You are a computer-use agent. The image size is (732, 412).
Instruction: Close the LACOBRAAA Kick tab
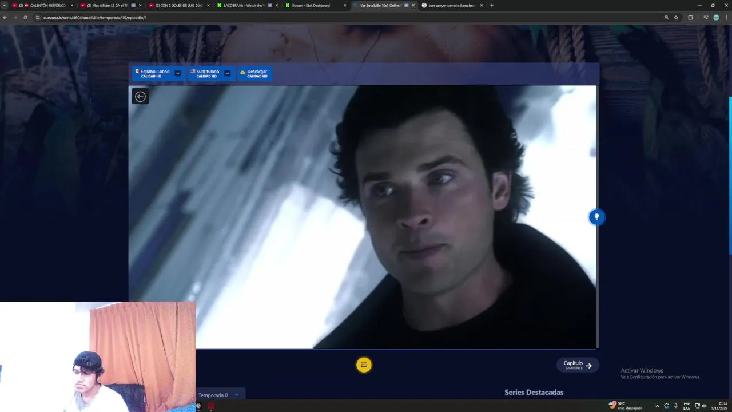pyautogui.click(x=277, y=5)
